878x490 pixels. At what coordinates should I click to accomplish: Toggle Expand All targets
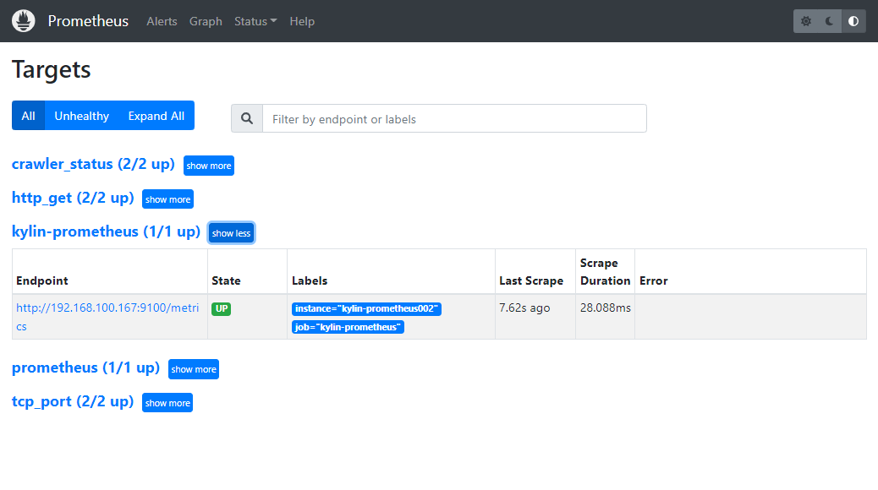coord(156,116)
